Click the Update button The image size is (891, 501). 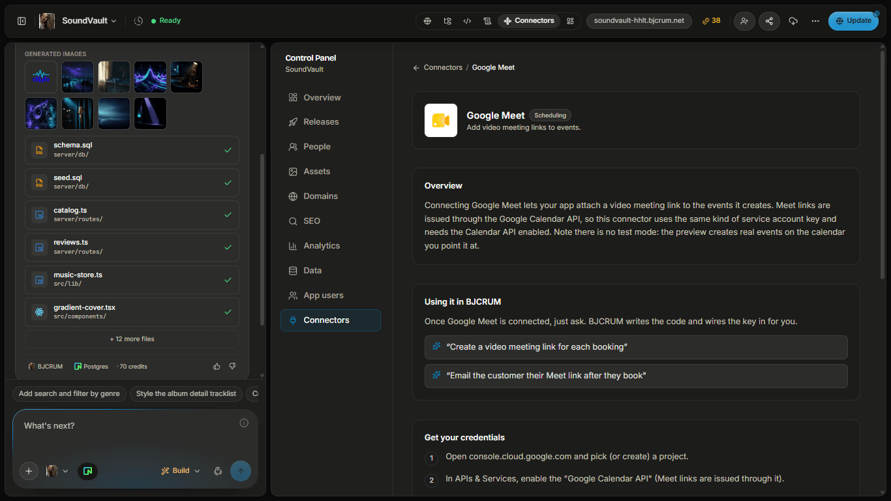(x=853, y=21)
